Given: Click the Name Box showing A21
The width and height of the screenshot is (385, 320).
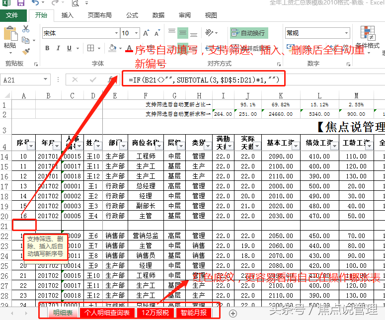Looking at the screenshot, I should click(21, 80).
